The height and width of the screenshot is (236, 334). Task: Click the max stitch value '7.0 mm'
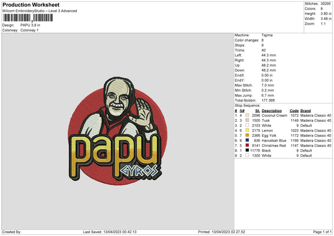tap(268, 85)
